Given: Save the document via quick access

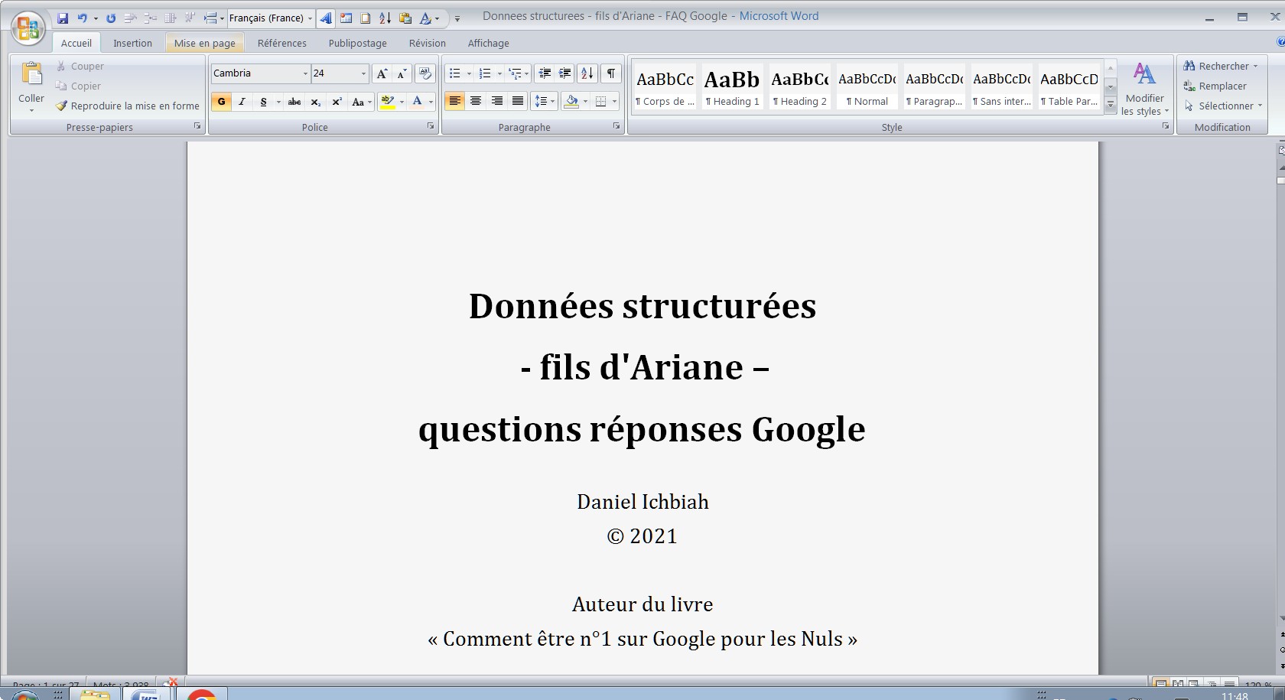Looking at the screenshot, I should point(63,18).
